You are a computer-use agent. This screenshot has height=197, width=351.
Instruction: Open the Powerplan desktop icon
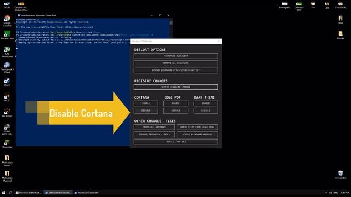[x=285, y=5]
